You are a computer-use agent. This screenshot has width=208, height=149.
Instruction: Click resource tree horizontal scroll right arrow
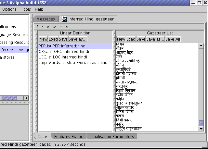tap(26, 98)
